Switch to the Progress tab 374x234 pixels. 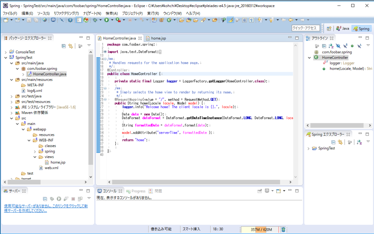click(x=136, y=191)
